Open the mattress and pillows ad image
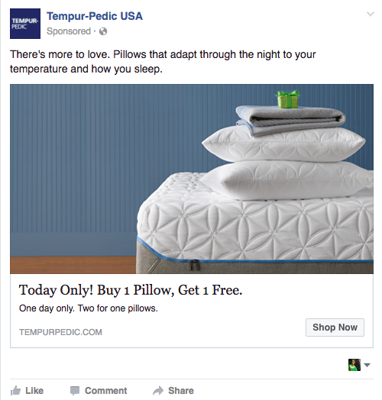The height and width of the screenshot is (400, 382). (x=192, y=179)
